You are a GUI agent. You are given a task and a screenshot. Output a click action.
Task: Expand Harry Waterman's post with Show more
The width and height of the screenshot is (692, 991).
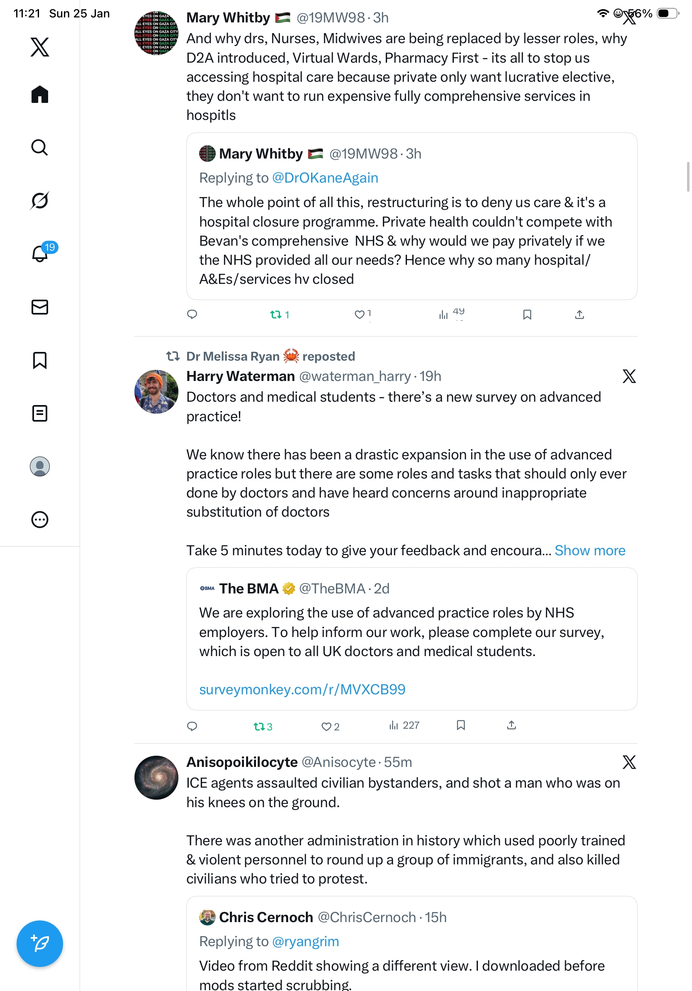pos(590,550)
